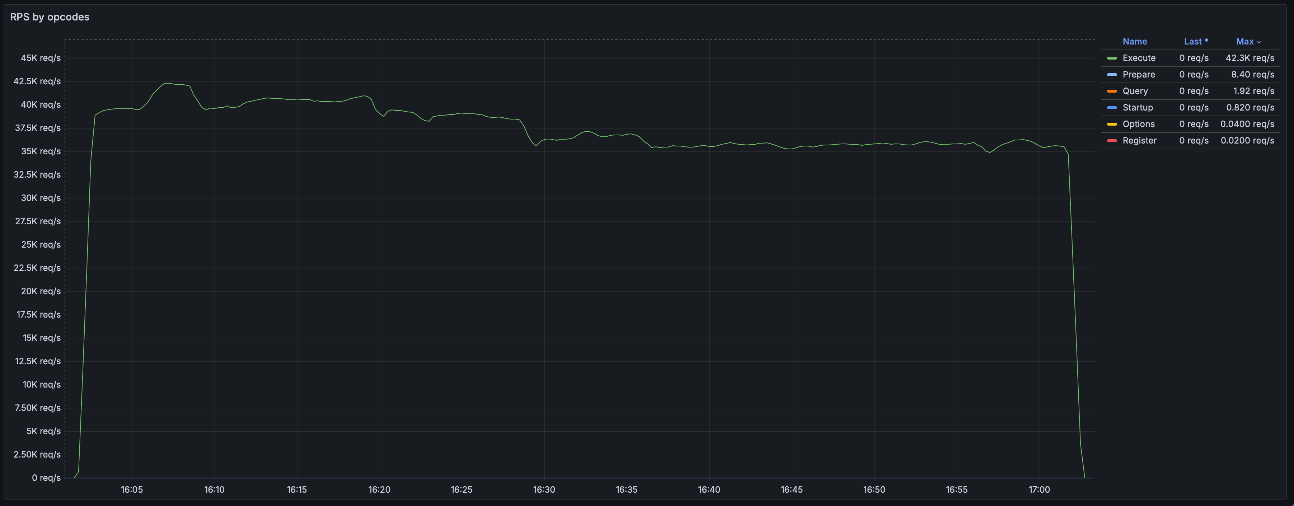Isolate the Query series in legend

[x=1135, y=92]
